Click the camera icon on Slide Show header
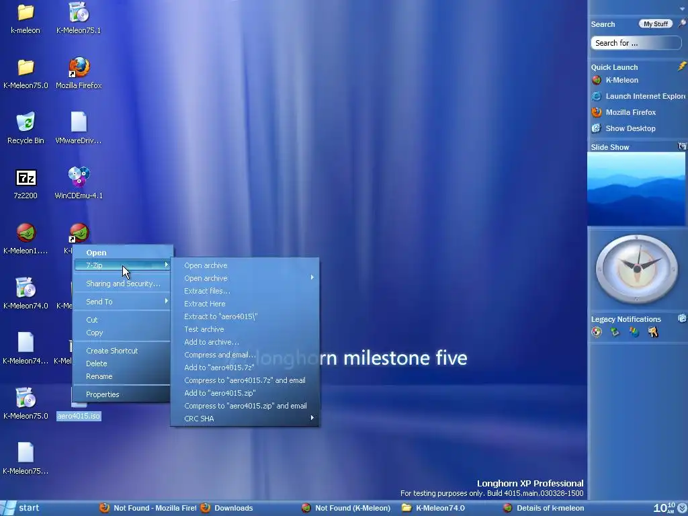This screenshot has width=688, height=516. [682, 146]
